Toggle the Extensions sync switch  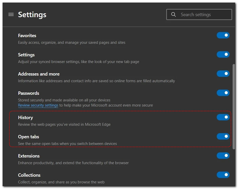pos(223,156)
